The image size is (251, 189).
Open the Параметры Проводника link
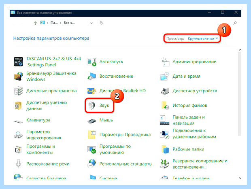[125, 135]
